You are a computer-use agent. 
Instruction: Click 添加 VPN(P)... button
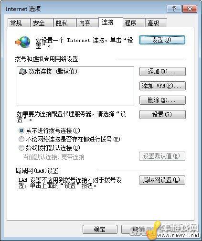(x=162, y=86)
